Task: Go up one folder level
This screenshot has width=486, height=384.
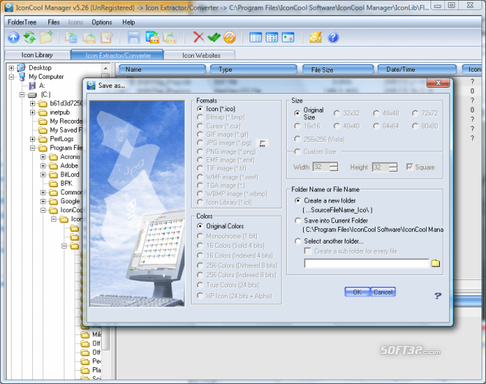Action: (13, 37)
